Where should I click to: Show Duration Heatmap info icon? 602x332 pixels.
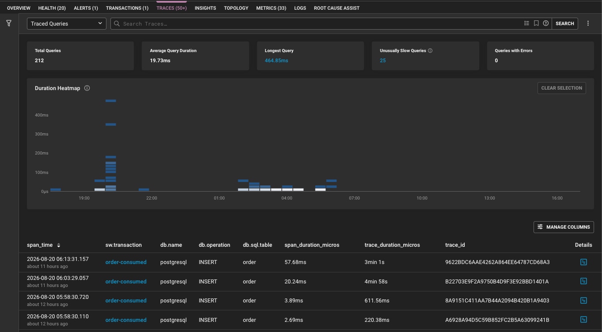tap(87, 88)
